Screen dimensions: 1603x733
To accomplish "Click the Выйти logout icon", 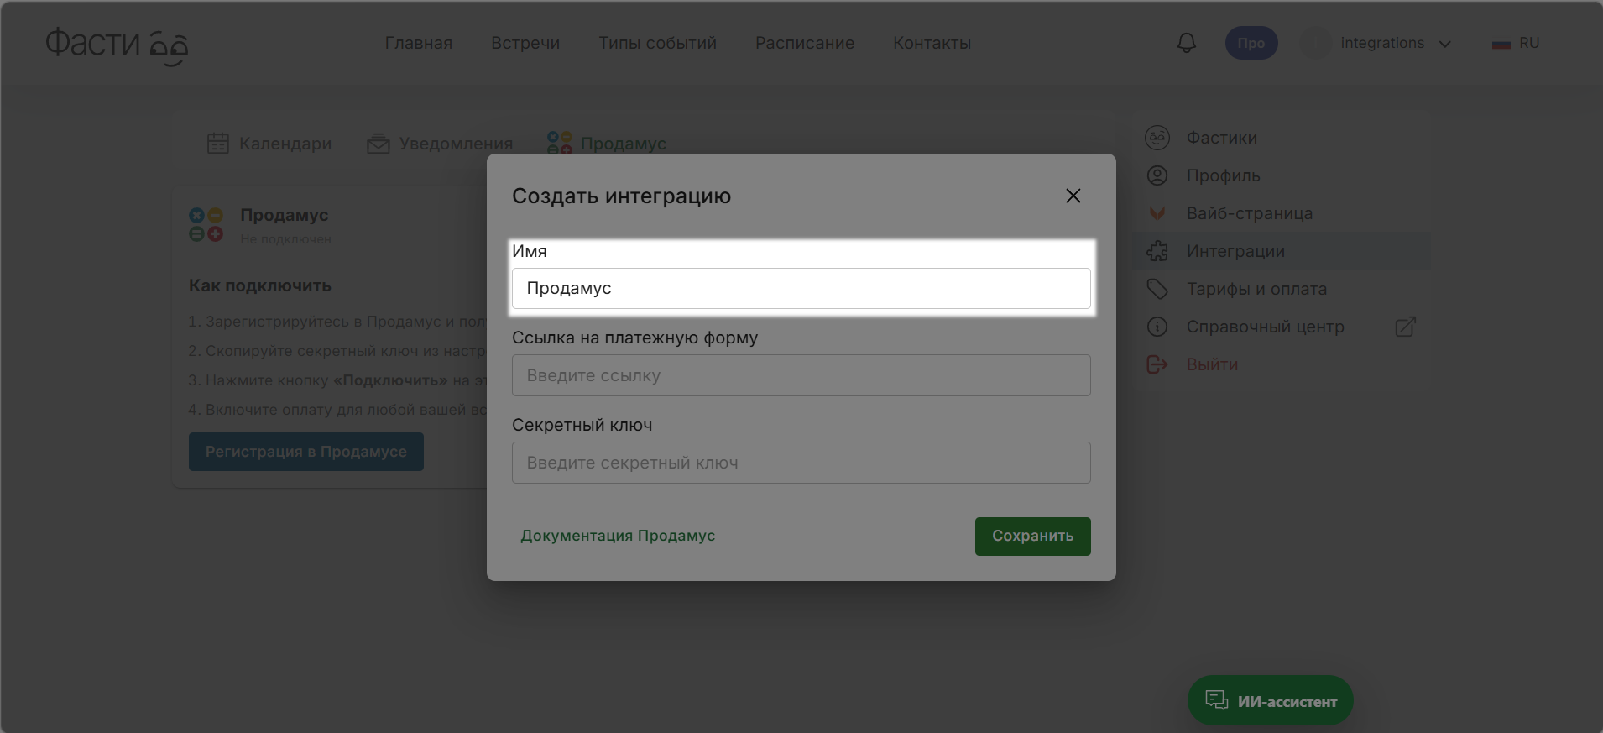I will click(x=1157, y=364).
